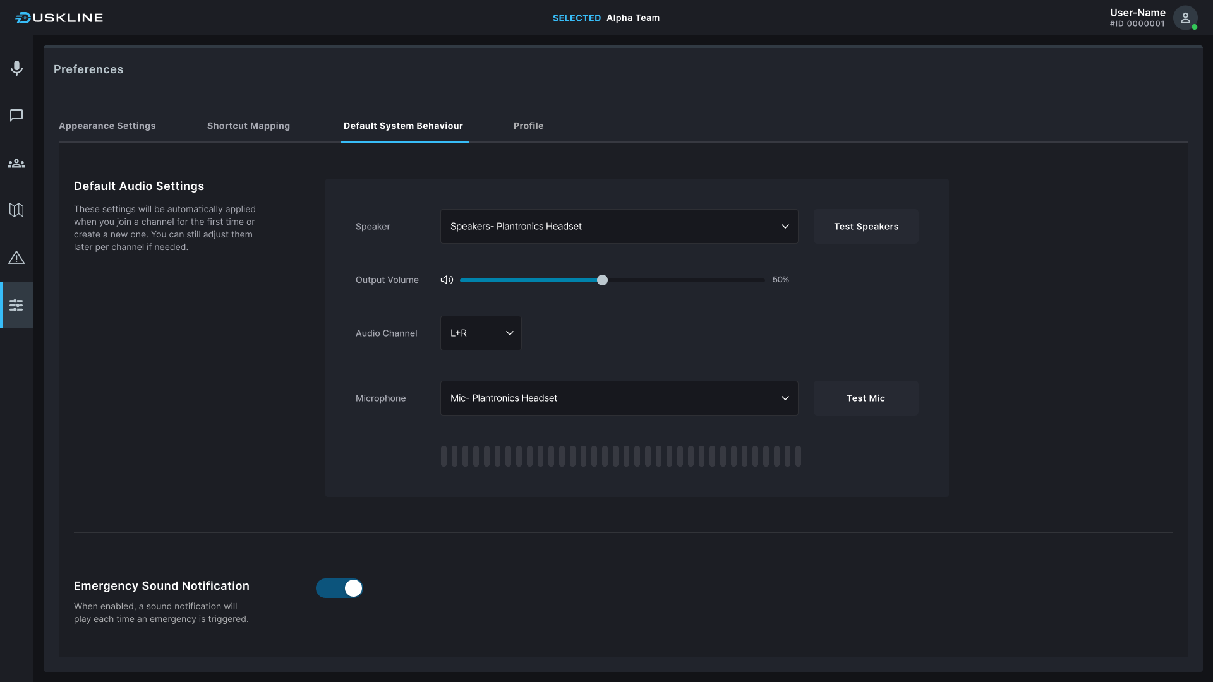Open the team groups sidebar icon
The height and width of the screenshot is (682, 1213).
click(x=16, y=164)
